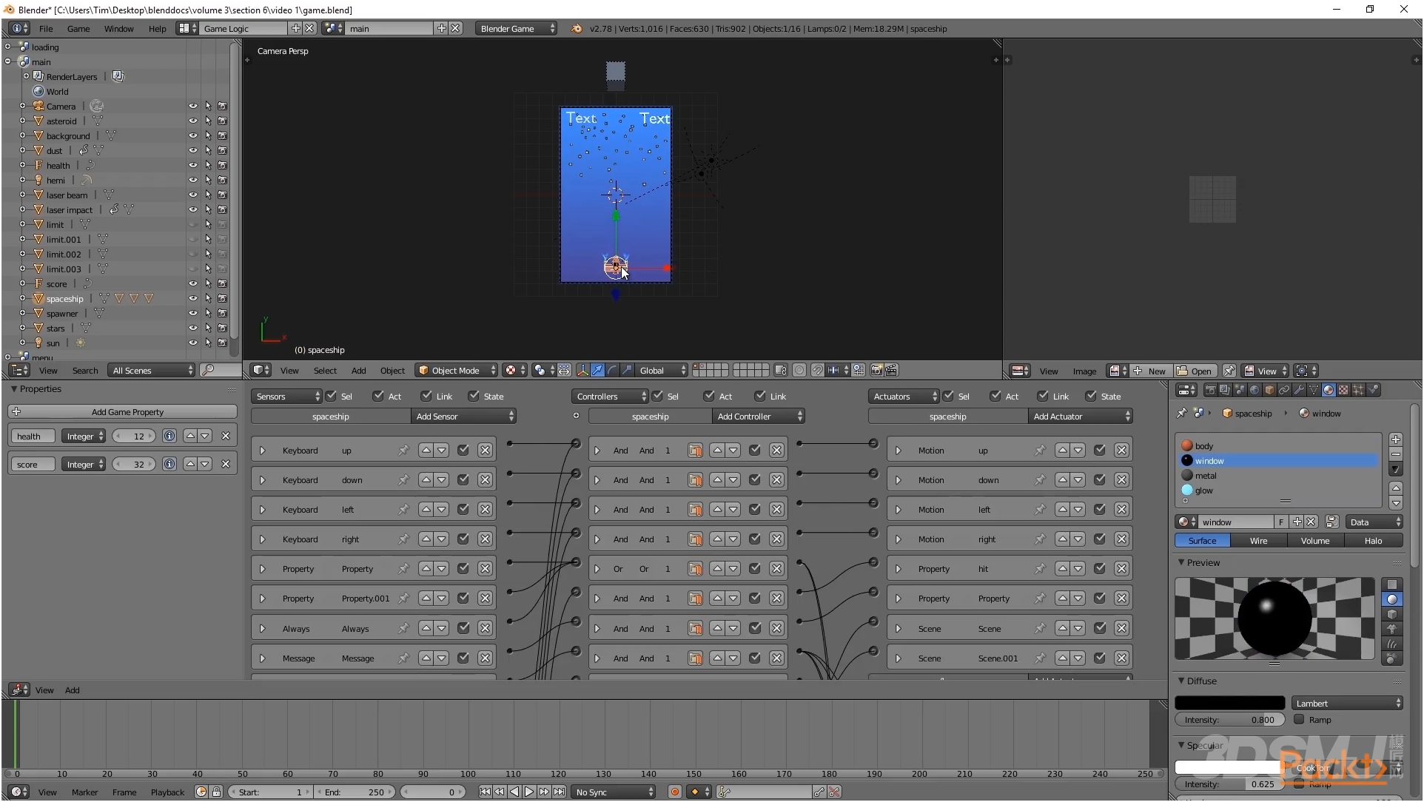Open the Modifiers tab (wrench icon)
This screenshot has width=1424, height=802.
[1299, 390]
